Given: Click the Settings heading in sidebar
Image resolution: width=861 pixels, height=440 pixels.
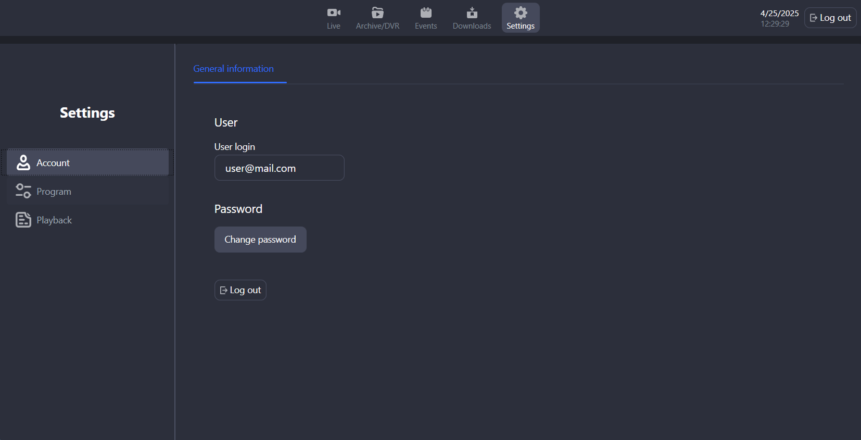Looking at the screenshot, I should [87, 113].
